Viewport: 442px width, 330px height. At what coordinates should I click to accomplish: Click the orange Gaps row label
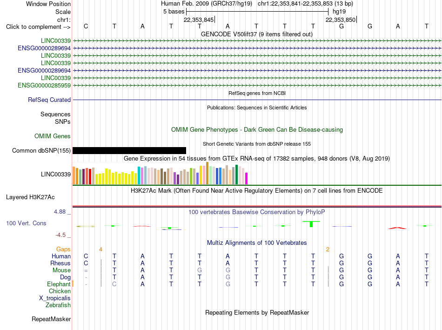[x=63, y=249]
